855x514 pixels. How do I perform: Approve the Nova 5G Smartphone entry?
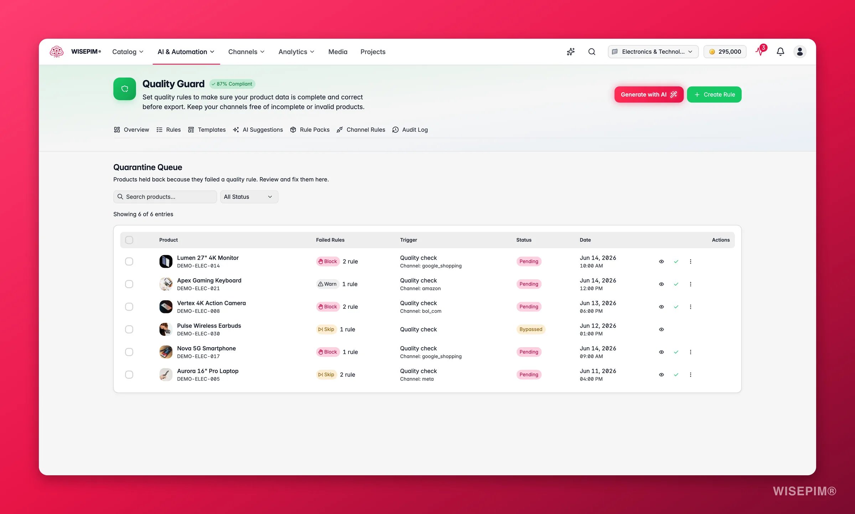(x=676, y=352)
